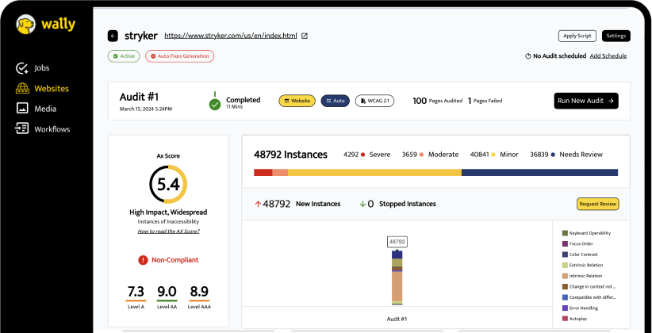Click the Jobs briefcase icon in the sidebar

(22, 68)
